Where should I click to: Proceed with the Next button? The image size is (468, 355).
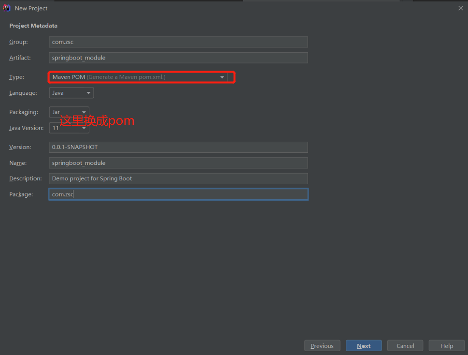364,346
